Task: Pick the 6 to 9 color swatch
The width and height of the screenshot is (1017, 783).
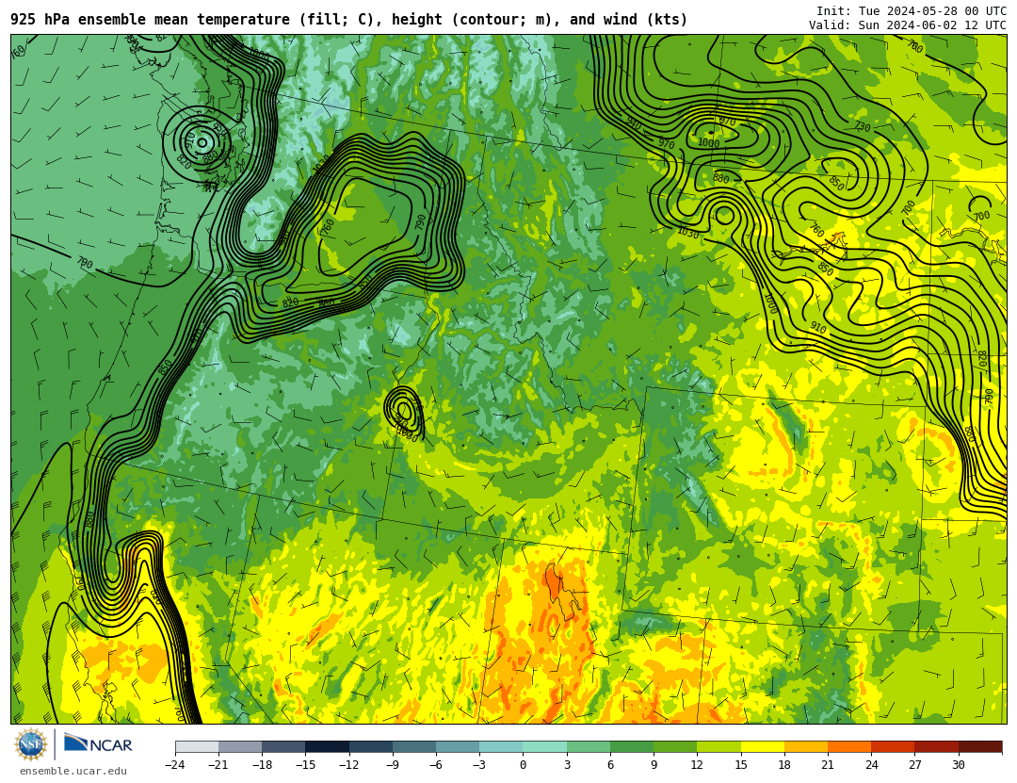Action: pos(632,746)
